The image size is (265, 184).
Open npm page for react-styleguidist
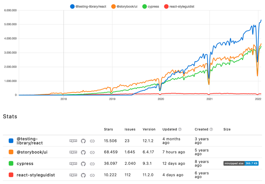73,175
